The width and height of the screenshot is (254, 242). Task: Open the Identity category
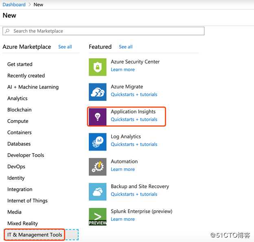click(x=16, y=178)
